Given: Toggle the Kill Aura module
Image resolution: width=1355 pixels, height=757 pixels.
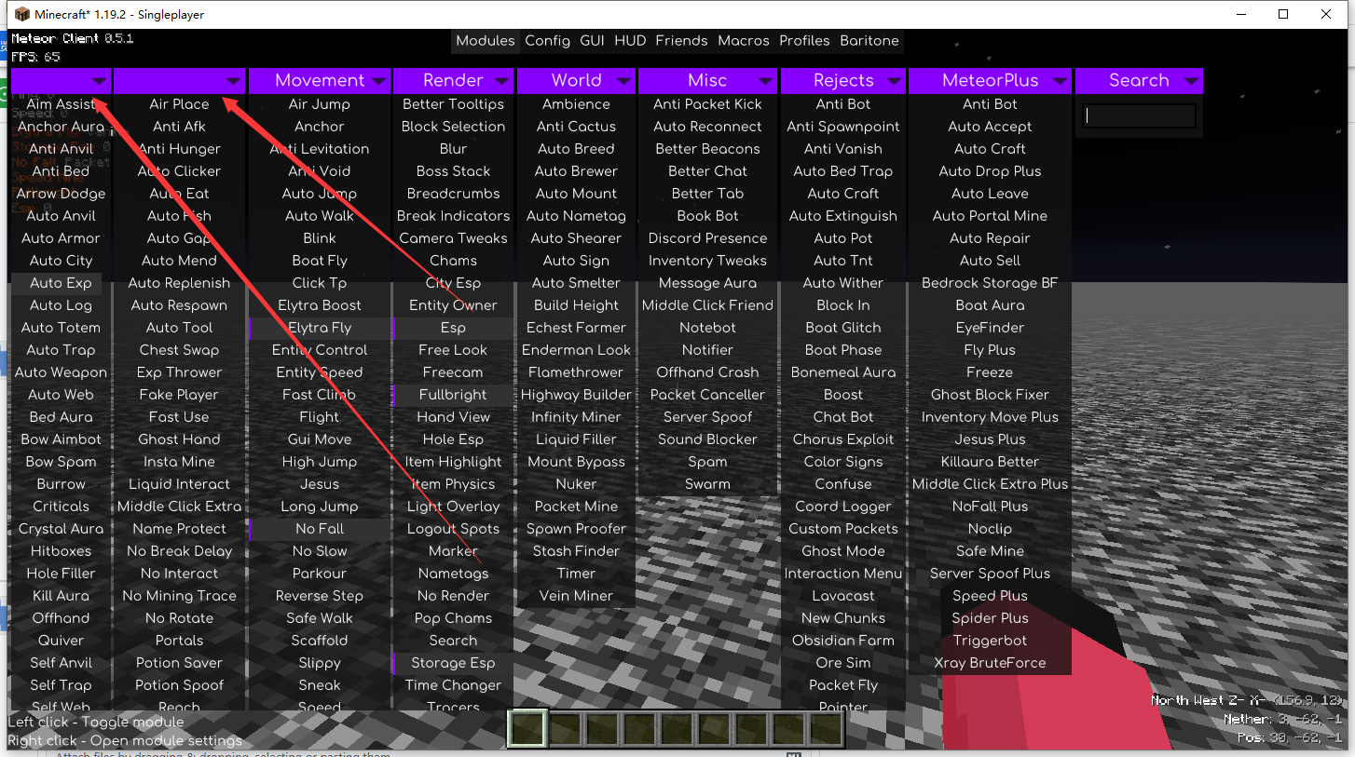Looking at the screenshot, I should click(x=60, y=595).
